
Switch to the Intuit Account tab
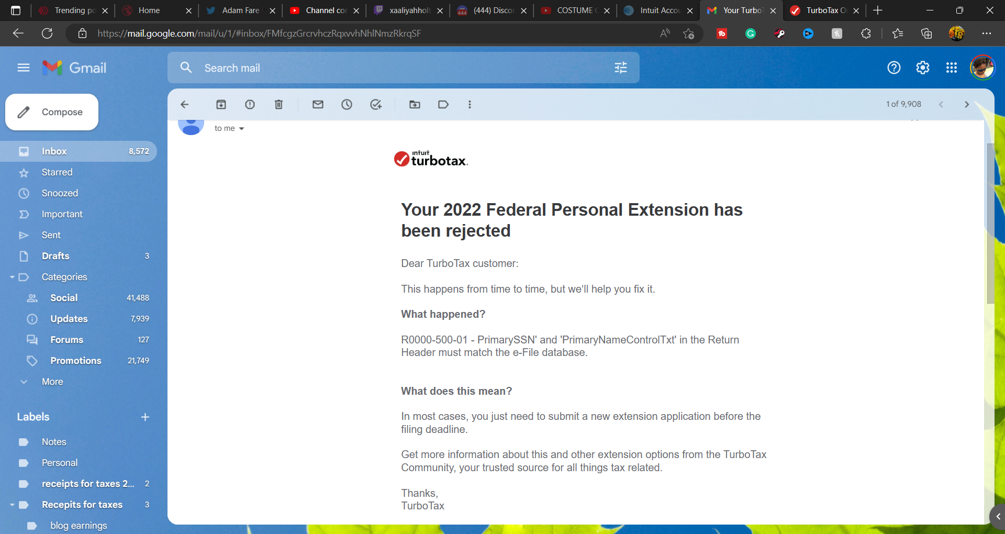(x=659, y=10)
